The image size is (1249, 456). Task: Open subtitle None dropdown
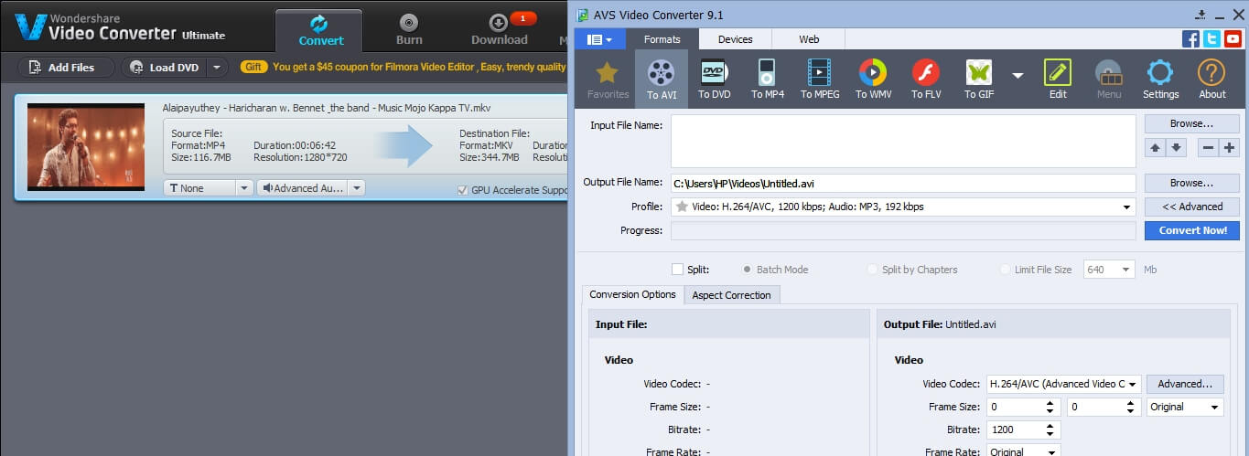(208, 187)
